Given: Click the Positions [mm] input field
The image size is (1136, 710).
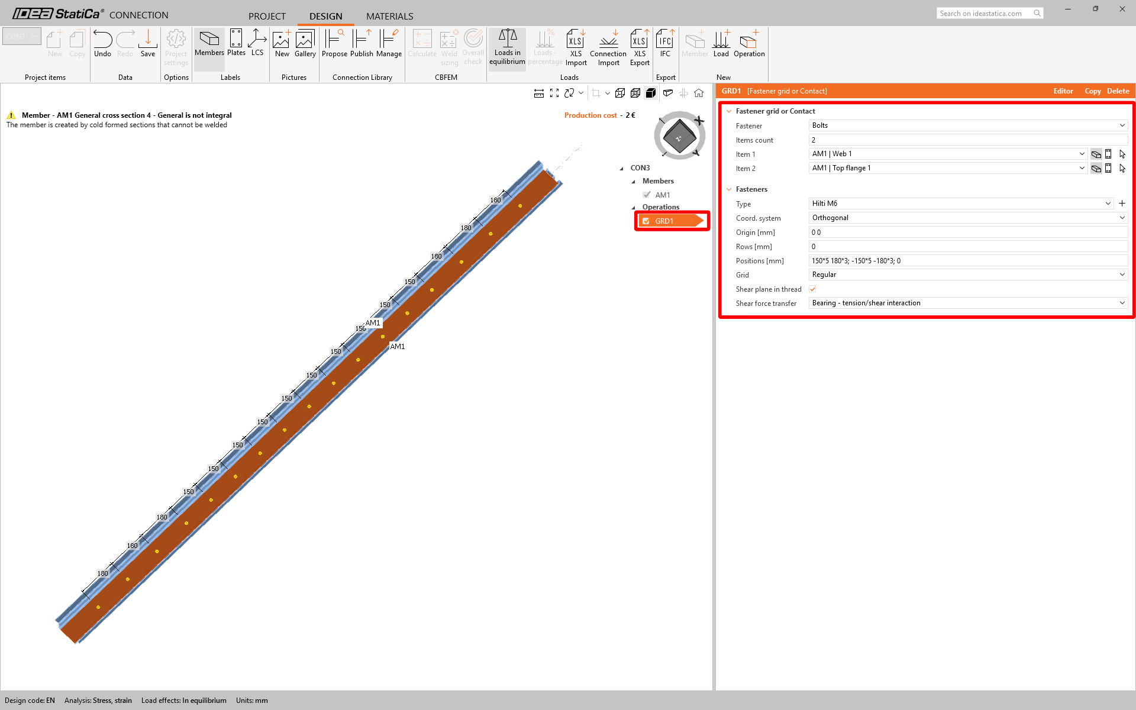Looking at the screenshot, I should tap(967, 261).
